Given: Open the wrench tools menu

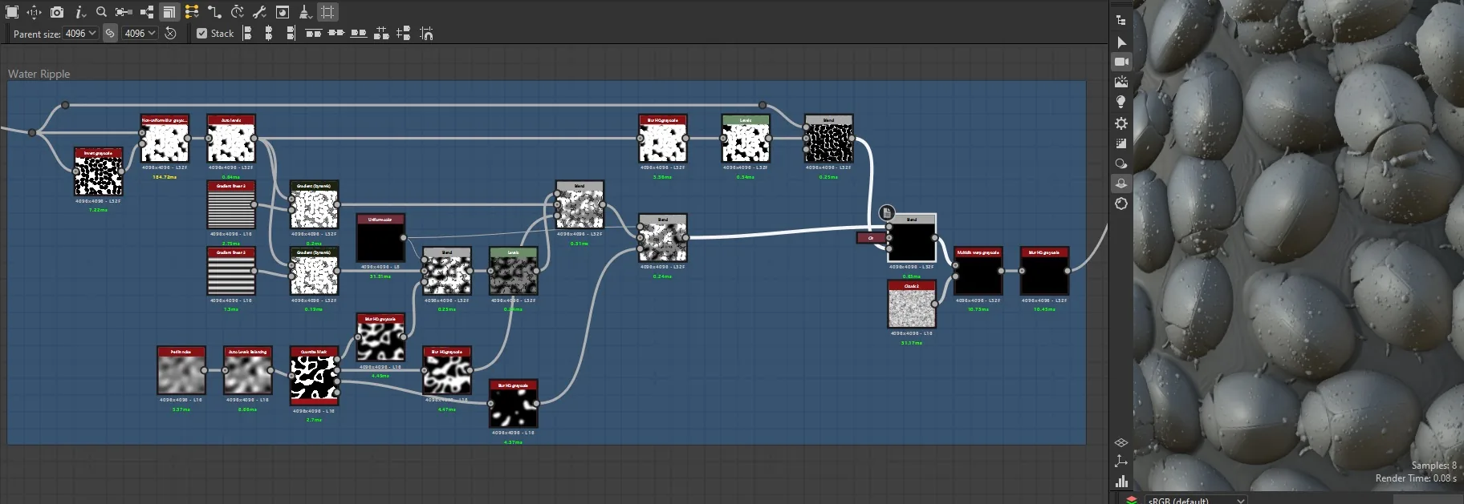Looking at the screenshot, I should coord(259,12).
